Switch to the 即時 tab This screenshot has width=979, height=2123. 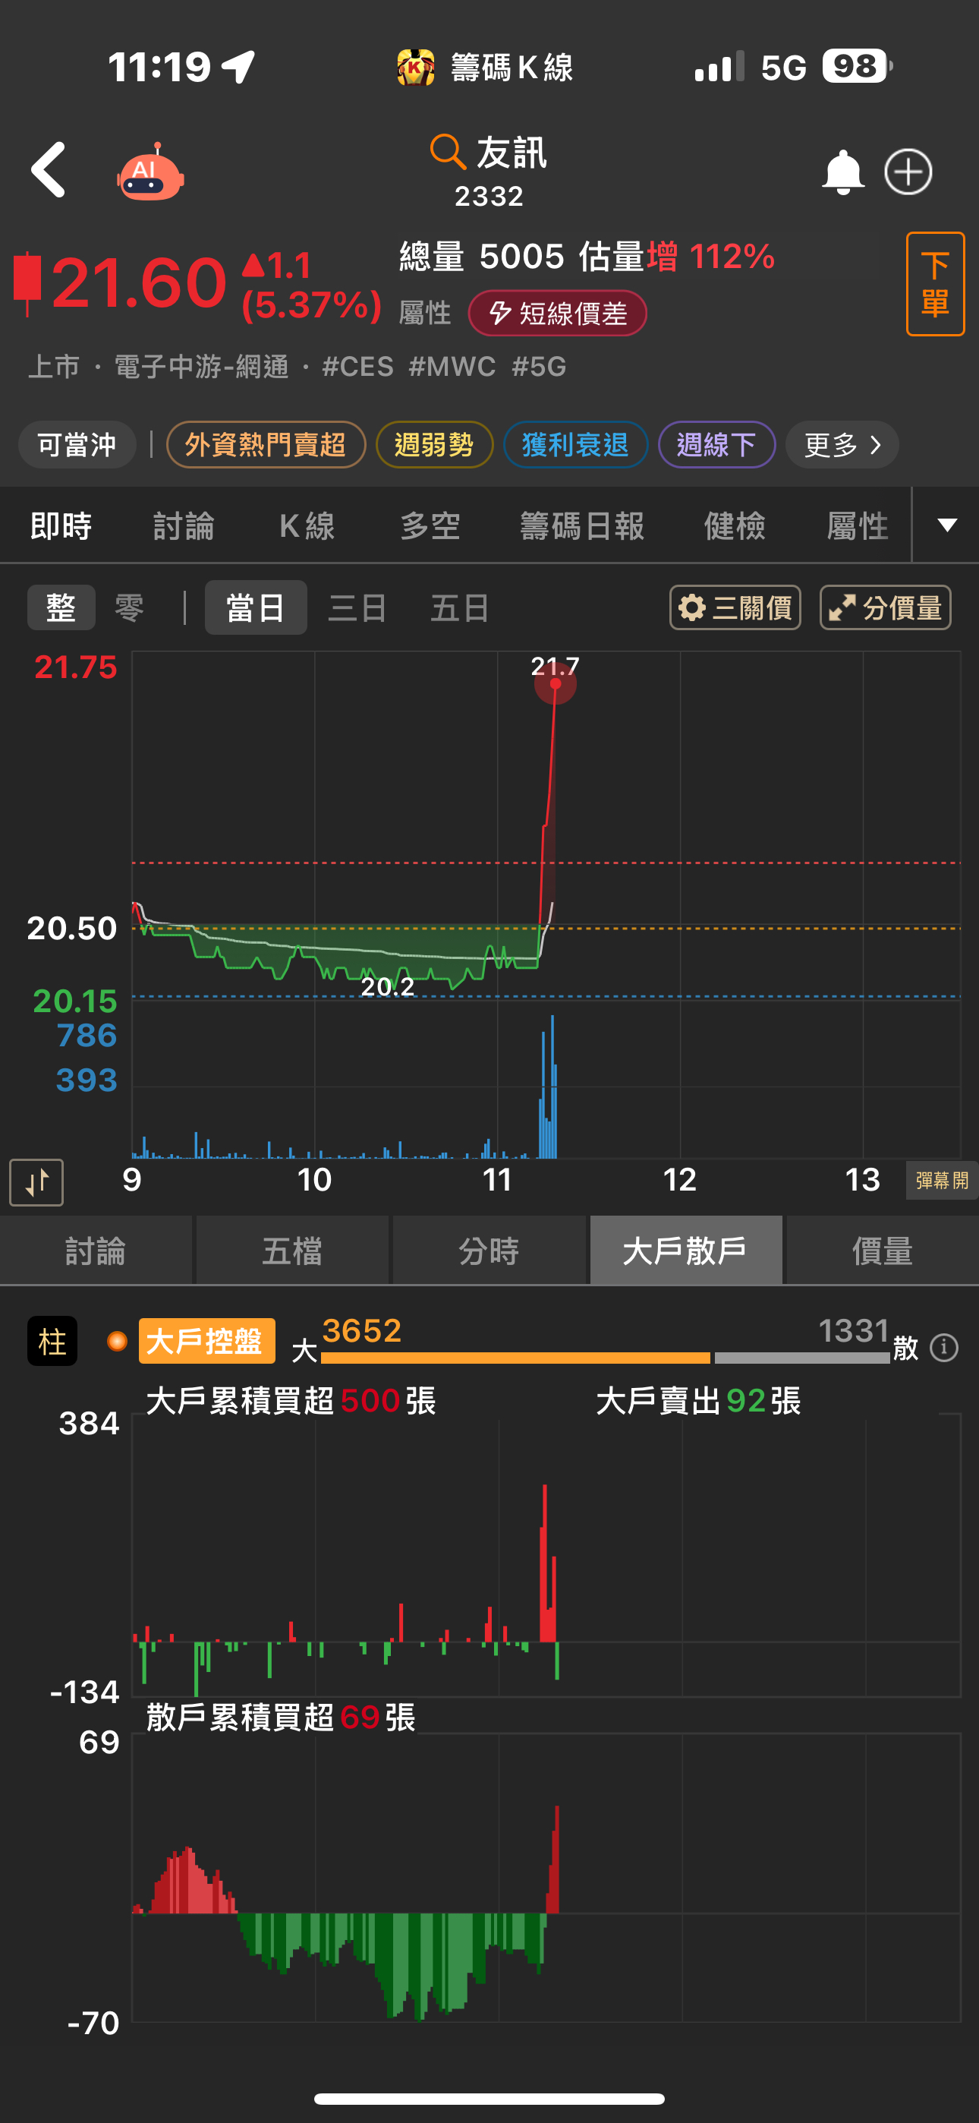tap(61, 525)
